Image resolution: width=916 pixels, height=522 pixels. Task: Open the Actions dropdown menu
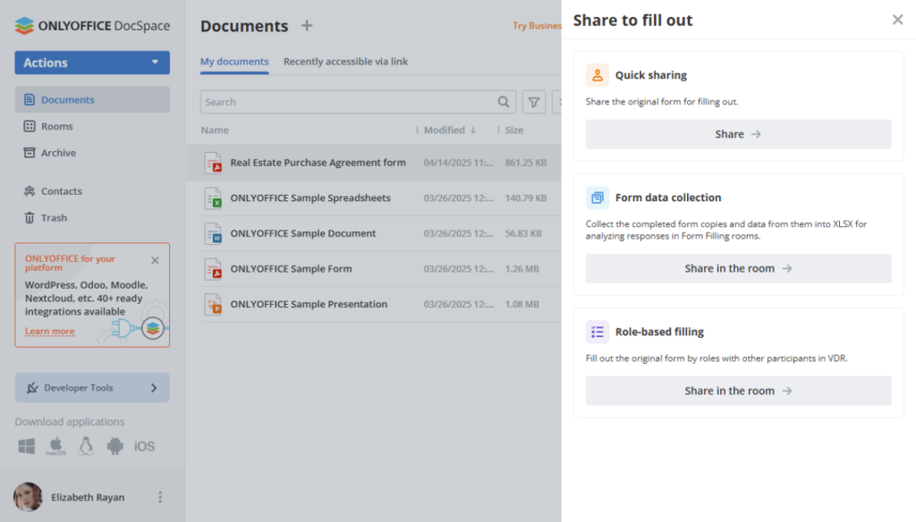click(91, 63)
